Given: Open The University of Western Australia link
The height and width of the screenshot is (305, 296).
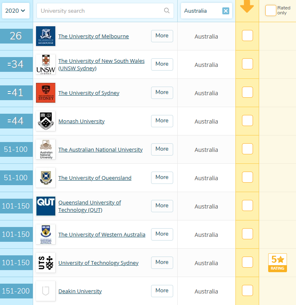Looking at the screenshot, I should (x=102, y=235).
